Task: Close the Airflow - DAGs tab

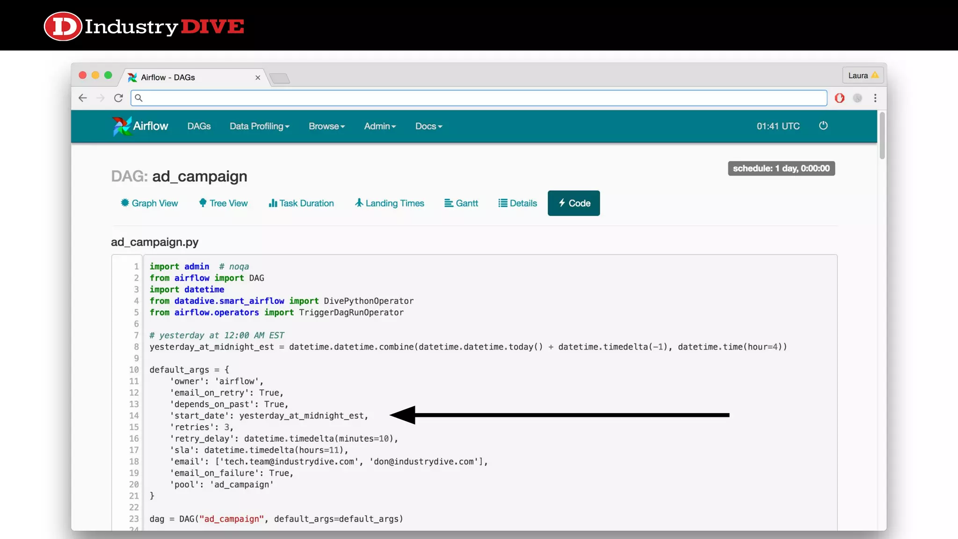Action: [258, 78]
